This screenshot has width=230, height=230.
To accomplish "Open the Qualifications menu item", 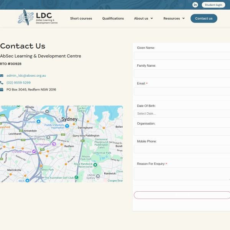I will coord(113,18).
